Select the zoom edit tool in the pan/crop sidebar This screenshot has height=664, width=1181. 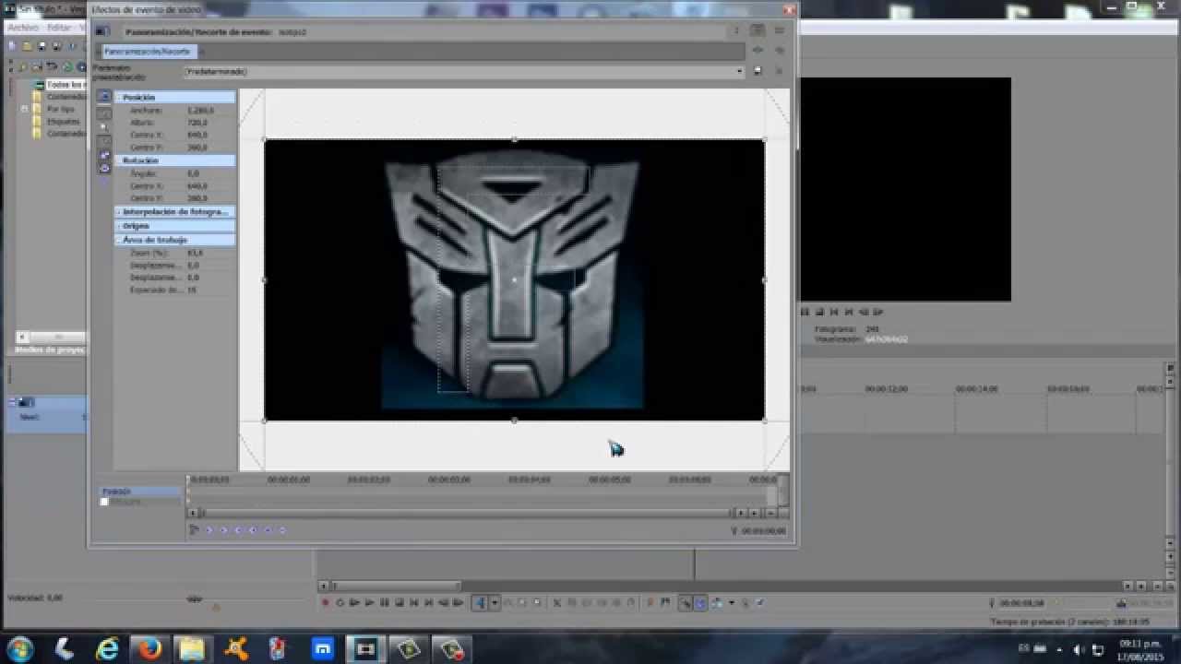[104, 126]
